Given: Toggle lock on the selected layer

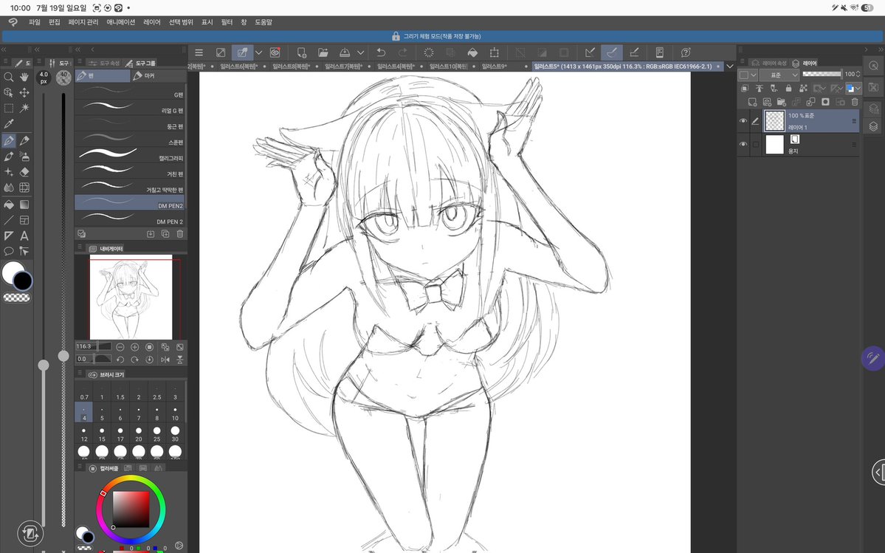Looking at the screenshot, I should click(x=788, y=88).
